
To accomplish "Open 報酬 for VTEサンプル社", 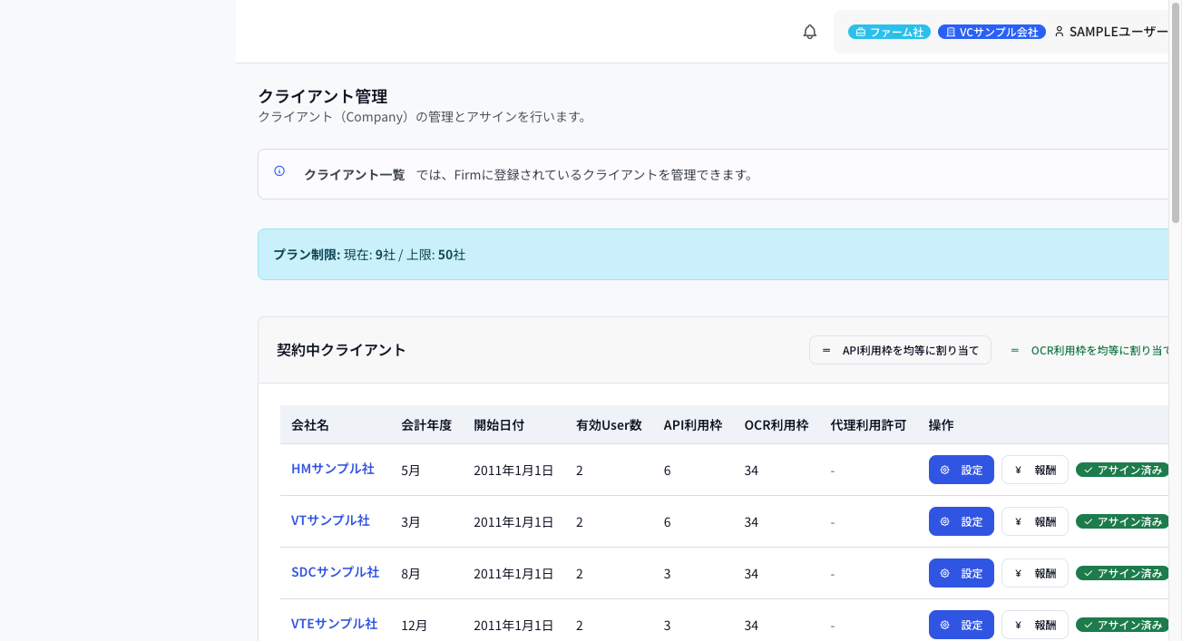I will pos(1034,625).
